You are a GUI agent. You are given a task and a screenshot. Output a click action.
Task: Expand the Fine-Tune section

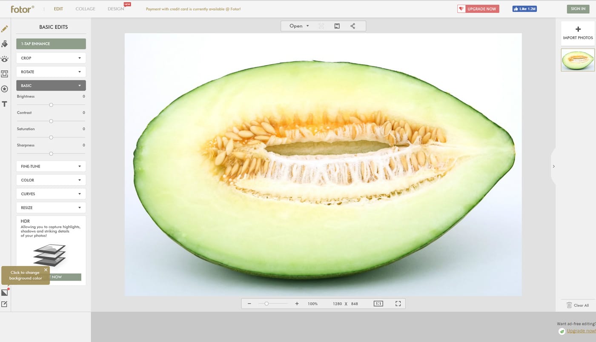point(51,166)
